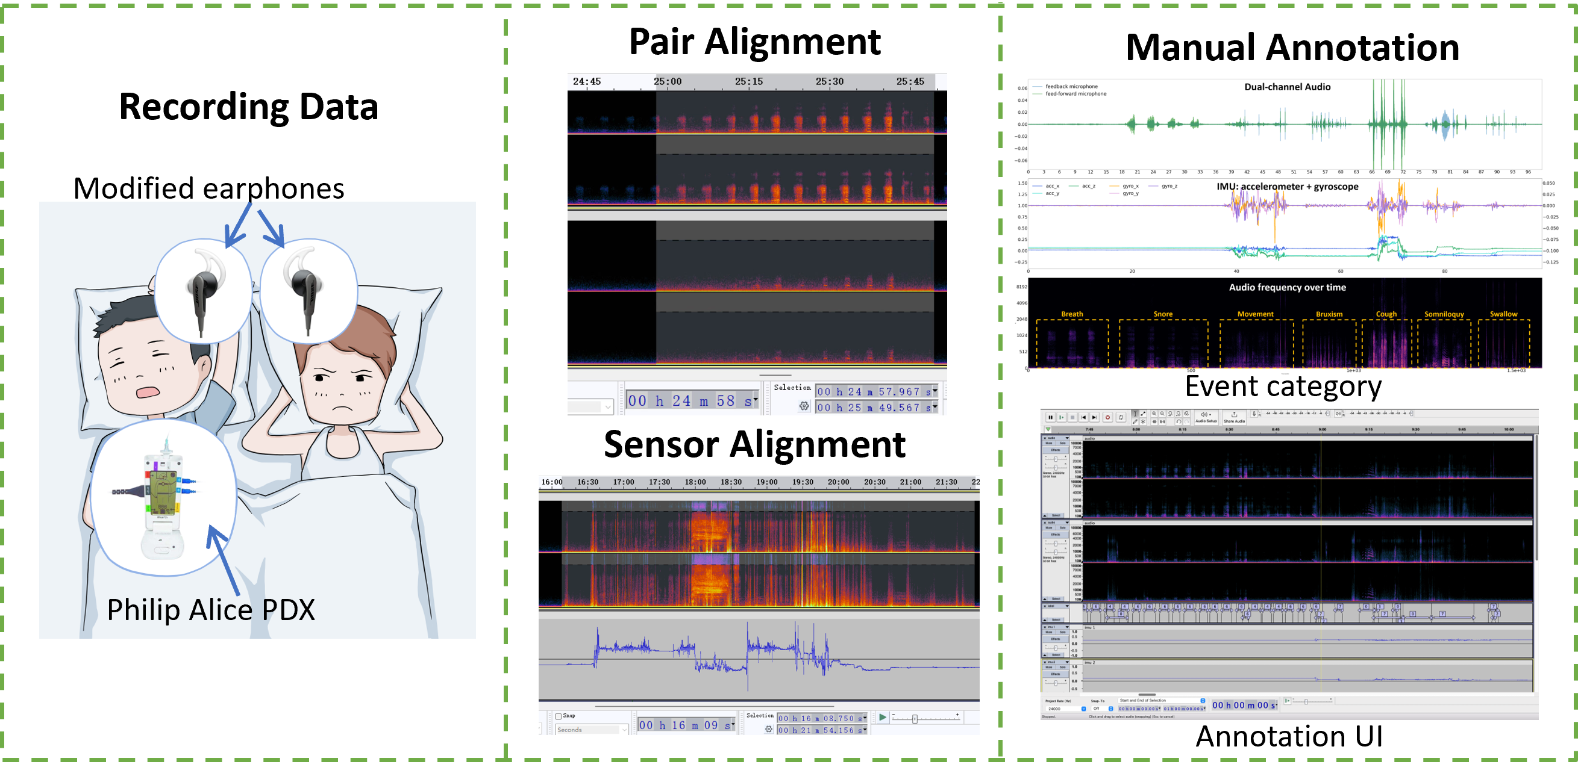Mute the imu 1 track
The image size is (1578, 776).
(1049, 633)
